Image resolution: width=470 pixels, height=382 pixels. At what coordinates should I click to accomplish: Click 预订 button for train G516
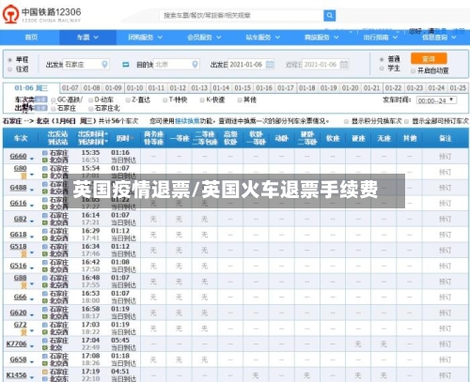click(x=445, y=266)
